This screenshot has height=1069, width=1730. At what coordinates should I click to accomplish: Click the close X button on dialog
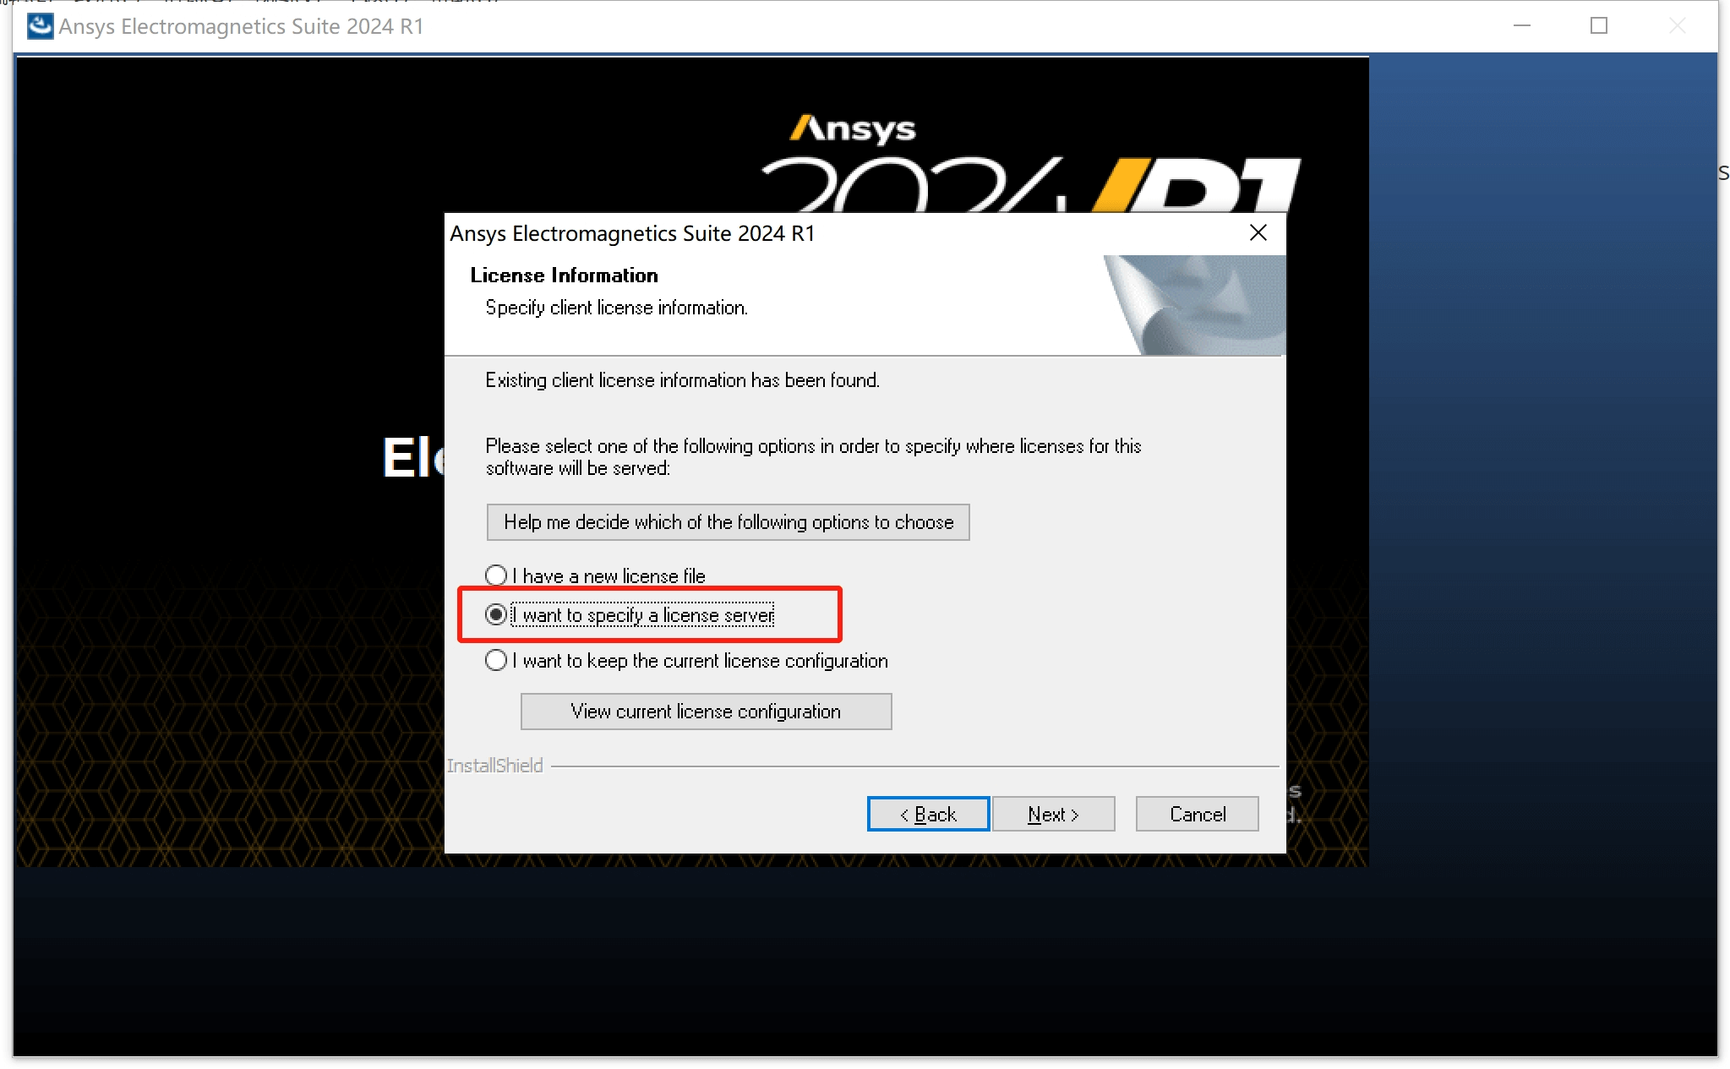click(x=1258, y=232)
